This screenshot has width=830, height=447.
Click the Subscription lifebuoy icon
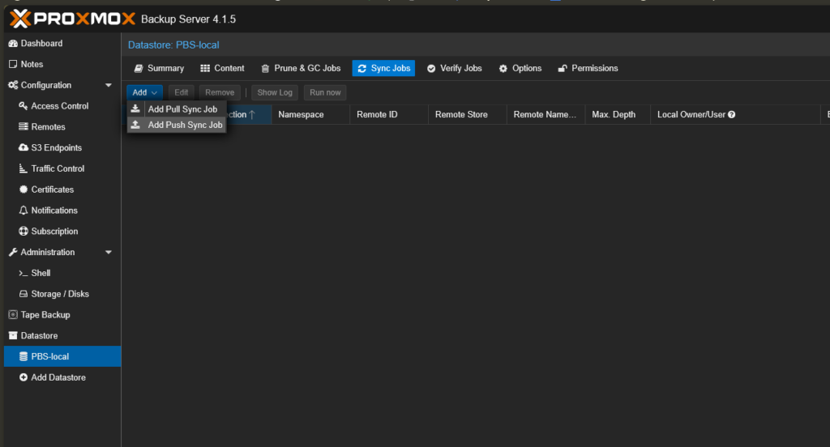[24, 231]
